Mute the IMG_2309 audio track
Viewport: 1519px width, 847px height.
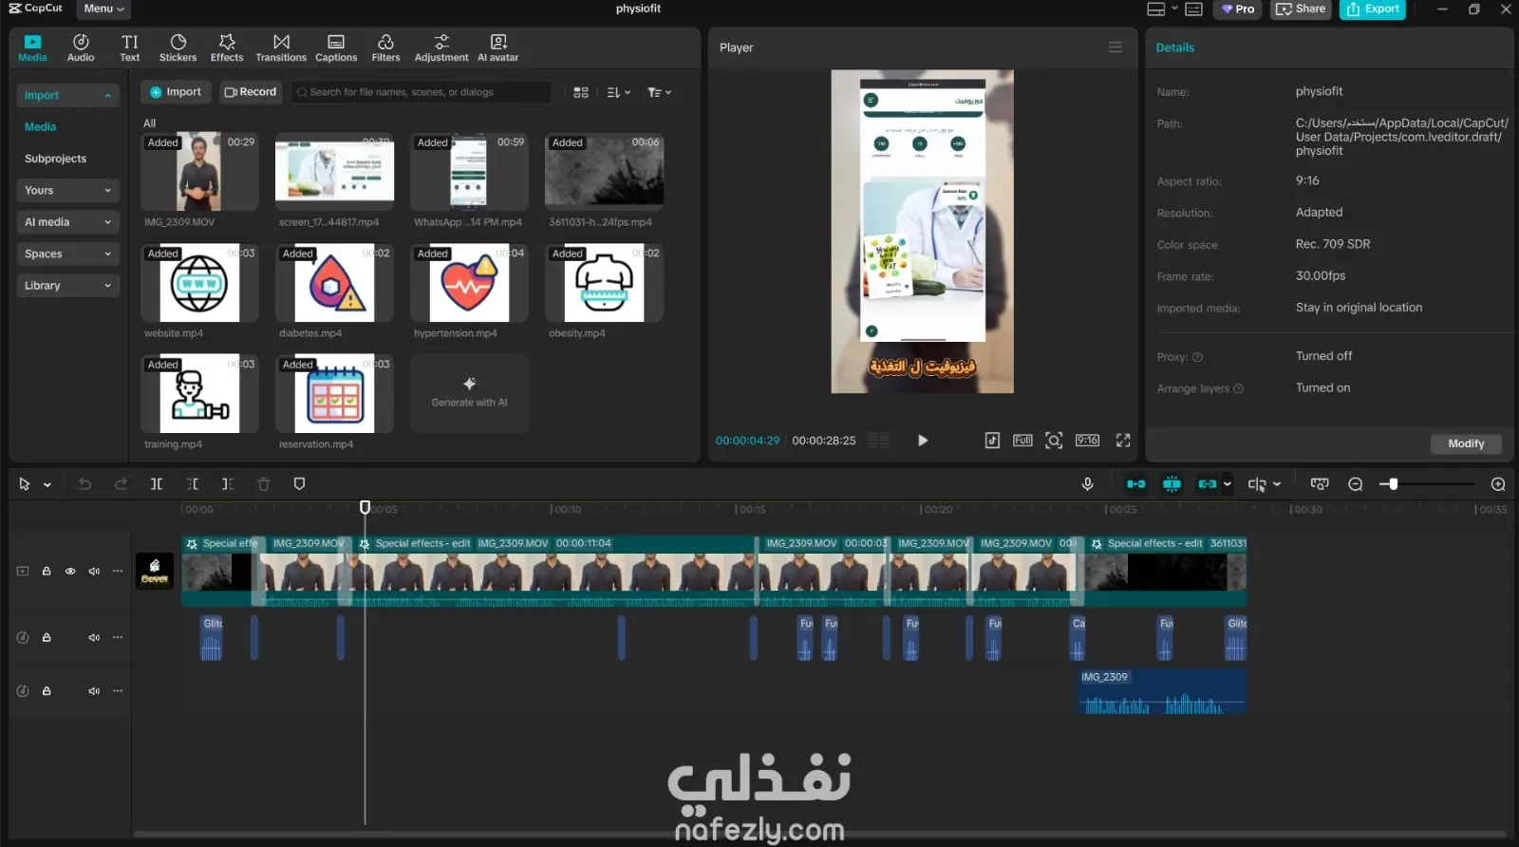click(94, 691)
